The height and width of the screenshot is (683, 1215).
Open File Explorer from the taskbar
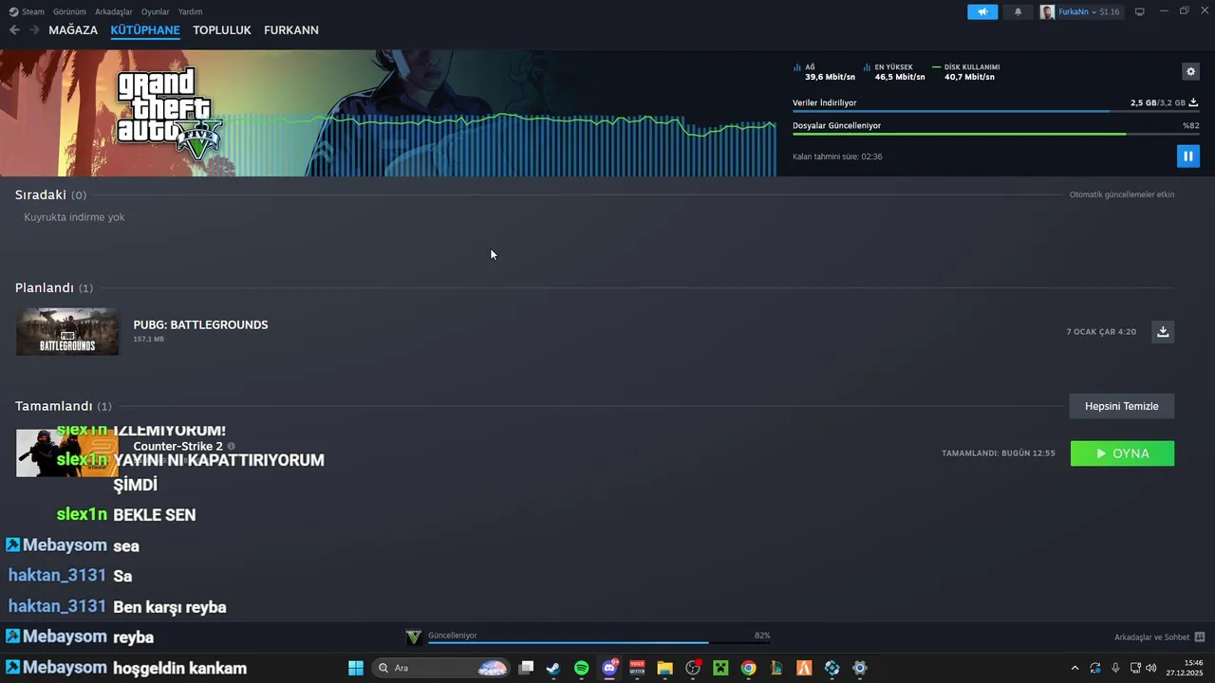664,668
